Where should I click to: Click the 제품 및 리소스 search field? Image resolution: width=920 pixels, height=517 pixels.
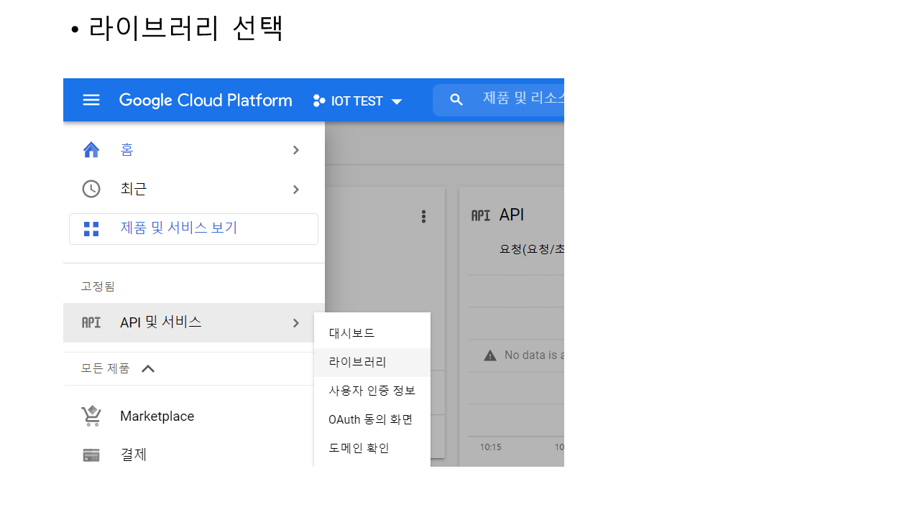[521, 99]
